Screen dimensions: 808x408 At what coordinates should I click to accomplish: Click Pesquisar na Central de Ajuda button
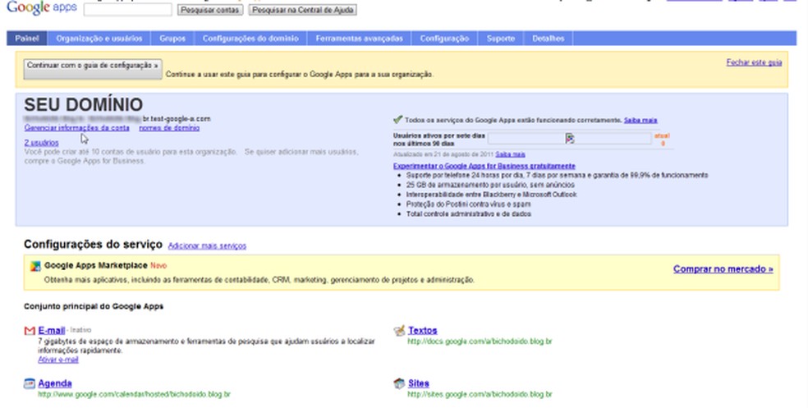(x=302, y=10)
